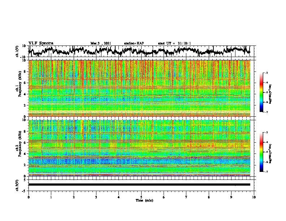
Task: Click the "ch.1(V)" waveform axis label
Action: click(x=17, y=51)
